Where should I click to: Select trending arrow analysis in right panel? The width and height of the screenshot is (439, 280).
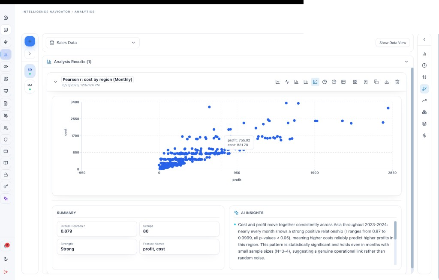(424, 100)
